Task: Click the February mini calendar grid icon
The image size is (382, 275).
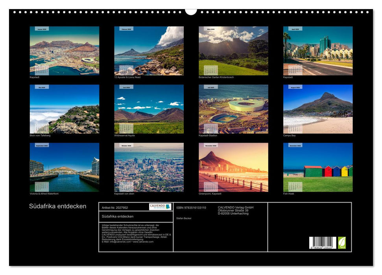Action: (x=126, y=70)
